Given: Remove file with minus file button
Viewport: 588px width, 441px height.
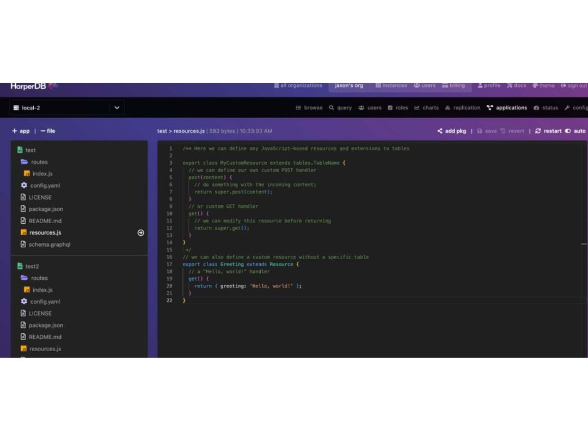Looking at the screenshot, I should coord(47,131).
